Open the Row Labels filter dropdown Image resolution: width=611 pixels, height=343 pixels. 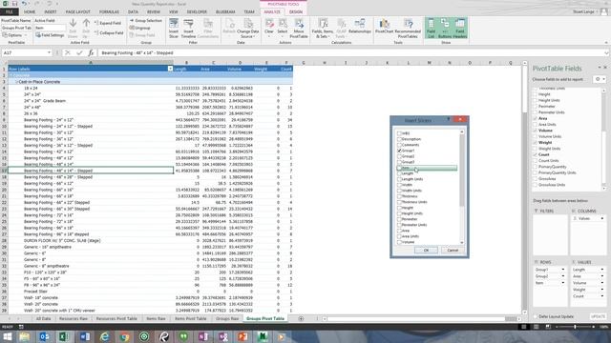[170, 69]
